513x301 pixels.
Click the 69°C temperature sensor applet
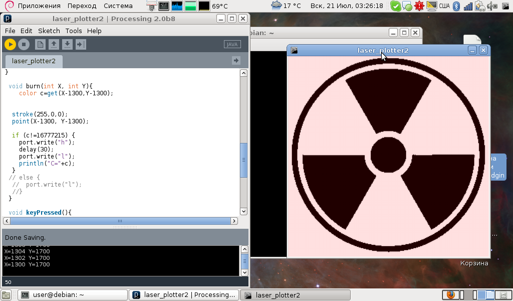(220, 6)
